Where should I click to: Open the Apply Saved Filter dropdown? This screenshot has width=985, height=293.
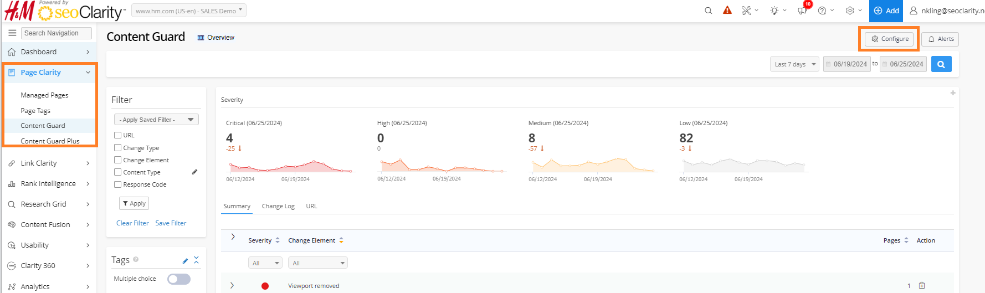156,120
